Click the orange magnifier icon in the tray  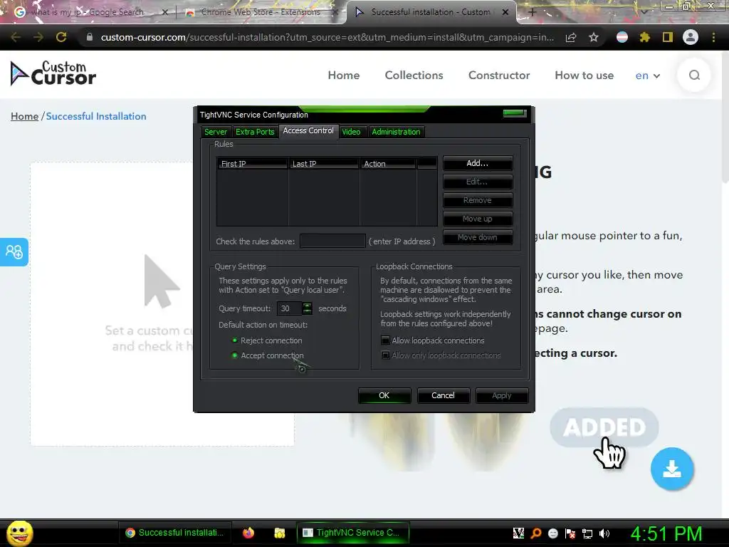click(x=535, y=533)
